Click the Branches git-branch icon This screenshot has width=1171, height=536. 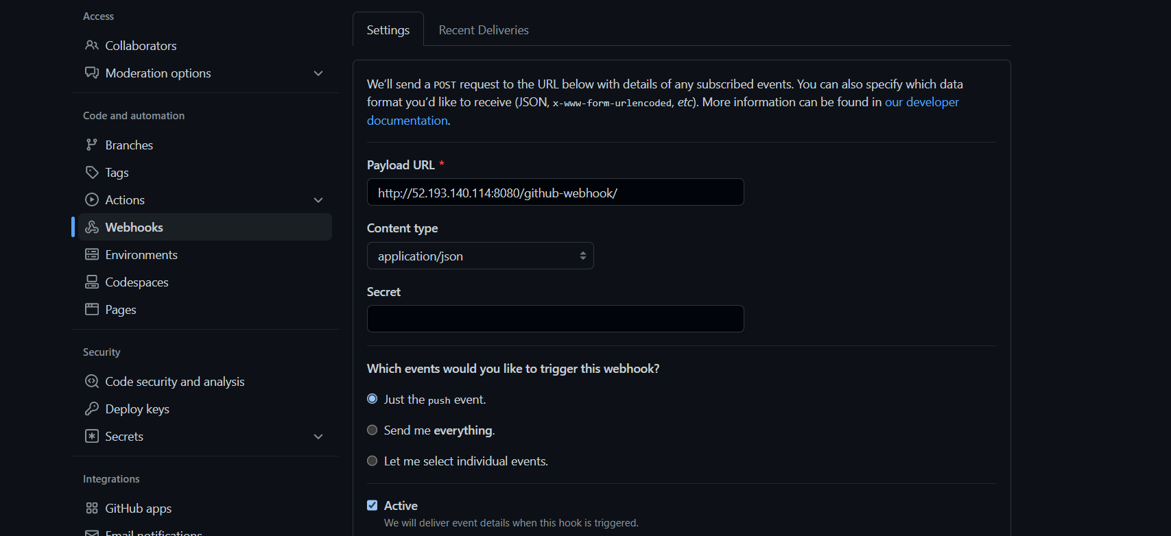coord(92,145)
